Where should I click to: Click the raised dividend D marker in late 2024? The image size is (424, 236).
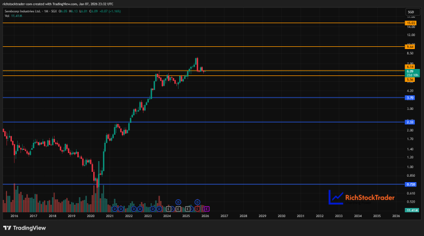pos(178,202)
